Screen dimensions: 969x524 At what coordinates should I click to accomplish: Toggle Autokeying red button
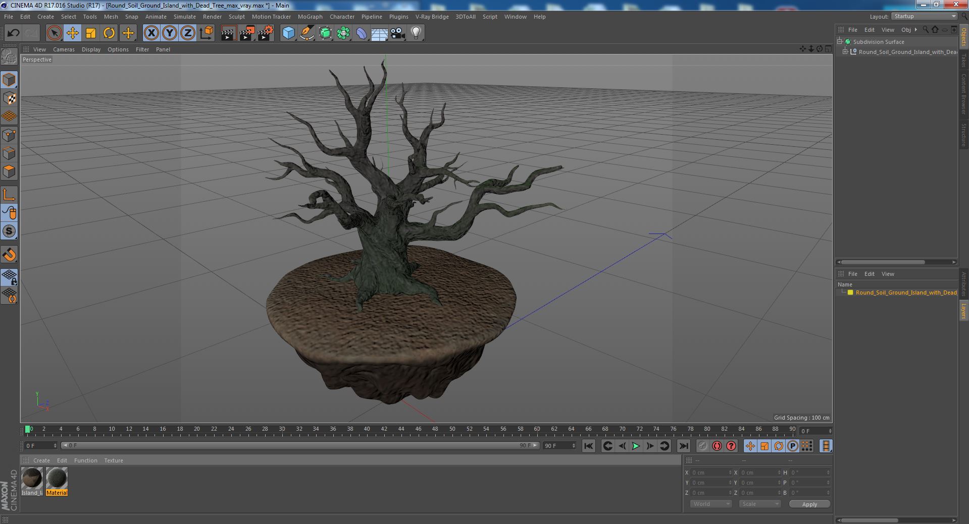717,446
